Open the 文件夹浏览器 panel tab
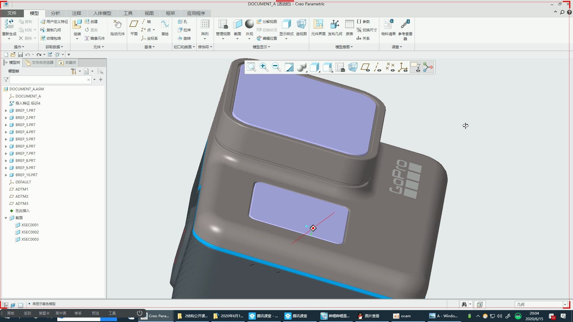Screen dimensions: 573x322 pyautogui.click(x=40, y=63)
